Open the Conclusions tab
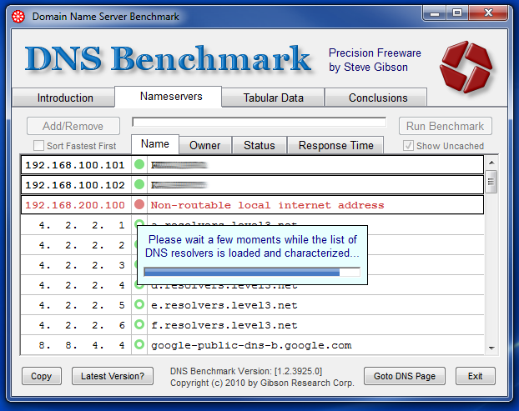Screen dimensions: 519x411 tap(376, 98)
